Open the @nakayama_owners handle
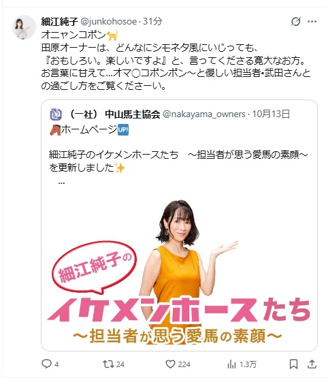Screen dimensions: 326x378 (x=204, y=114)
